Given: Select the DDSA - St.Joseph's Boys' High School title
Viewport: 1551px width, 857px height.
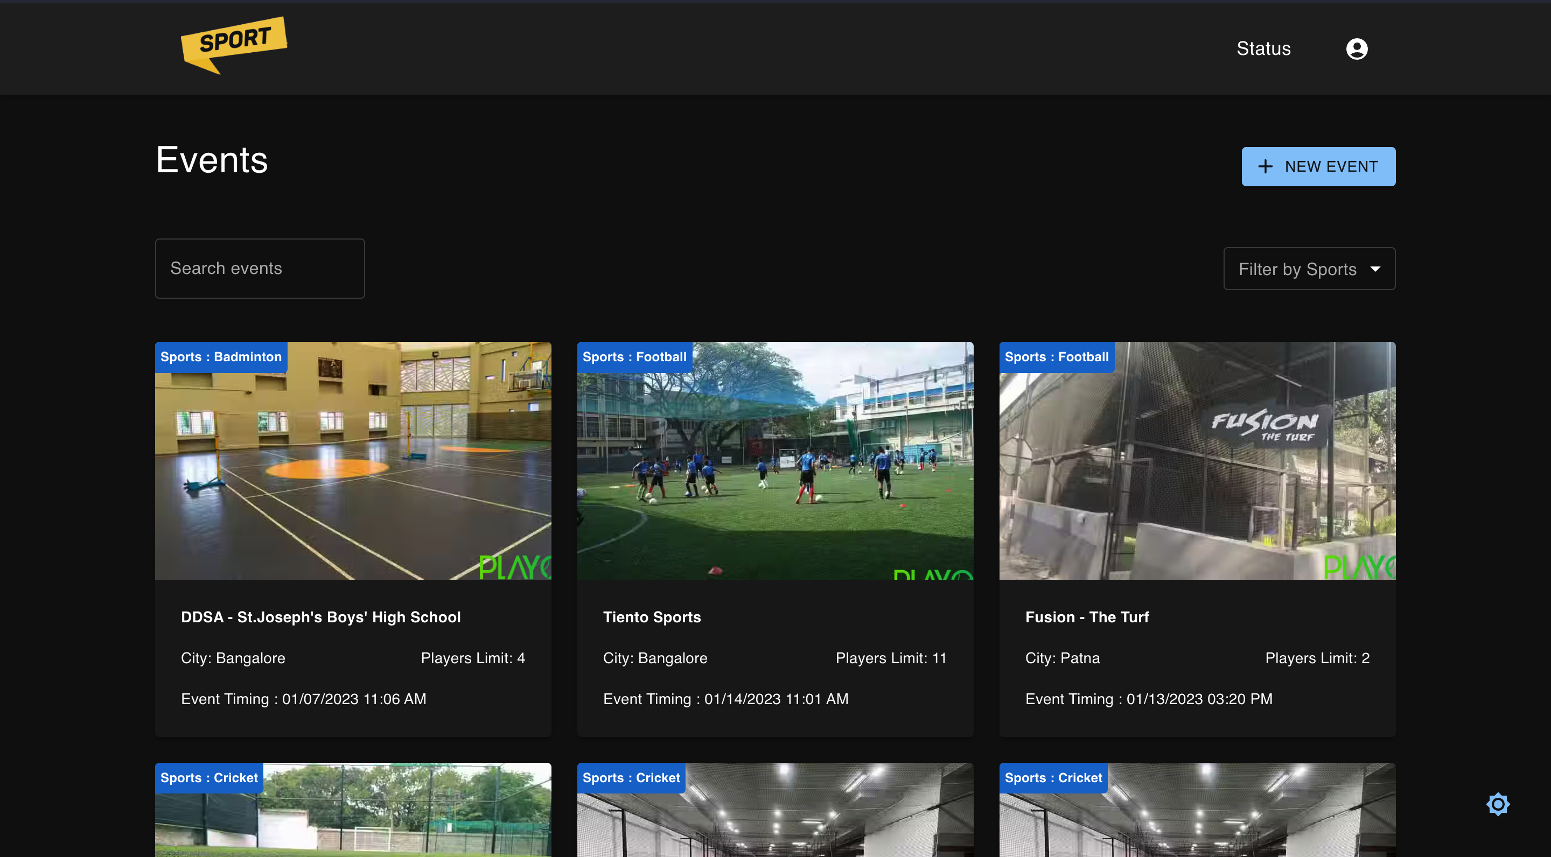Looking at the screenshot, I should click(320, 617).
